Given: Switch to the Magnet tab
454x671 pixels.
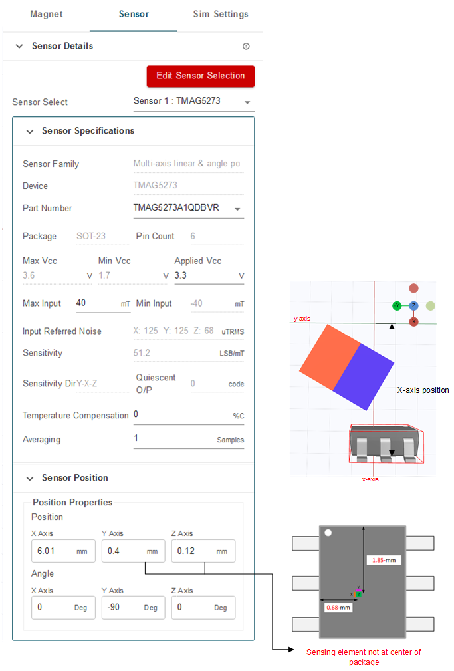Looking at the screenshot, I should pos(47,14).
